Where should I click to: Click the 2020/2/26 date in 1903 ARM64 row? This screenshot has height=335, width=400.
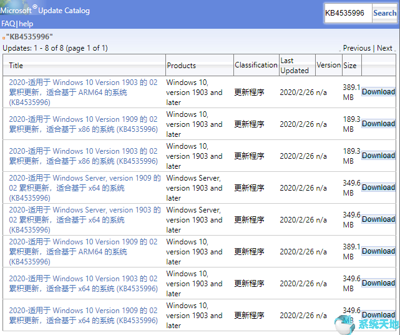tap(296, 92)
